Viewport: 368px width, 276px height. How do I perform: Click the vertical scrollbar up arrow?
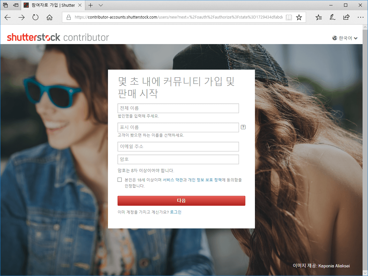click(365, 27)
